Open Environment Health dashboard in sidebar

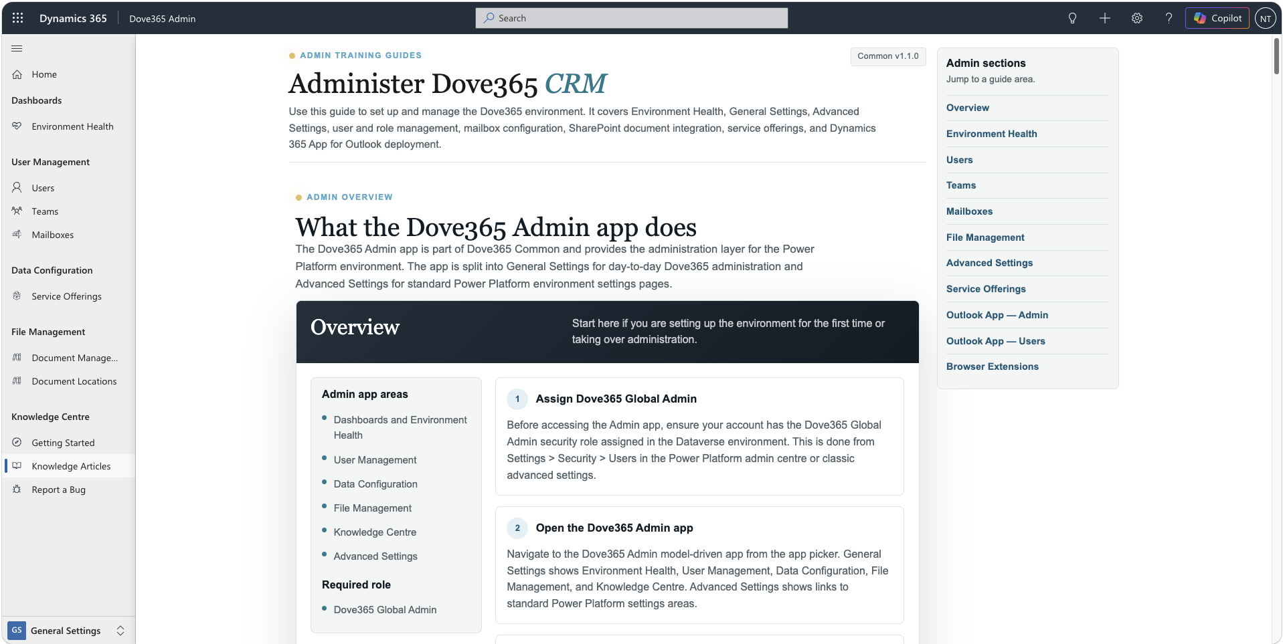click(x=68, y=126)
